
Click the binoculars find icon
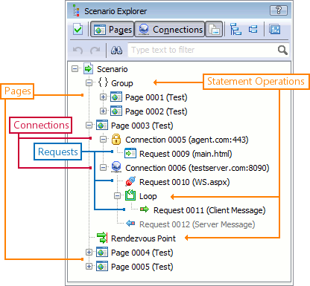point(116,50)
